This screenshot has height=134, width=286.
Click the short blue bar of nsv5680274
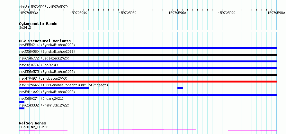(x=22, y=102)
